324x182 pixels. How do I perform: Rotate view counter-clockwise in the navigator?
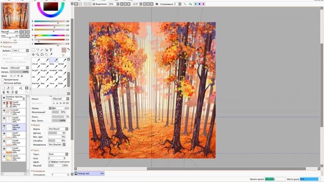click(21, 36)
